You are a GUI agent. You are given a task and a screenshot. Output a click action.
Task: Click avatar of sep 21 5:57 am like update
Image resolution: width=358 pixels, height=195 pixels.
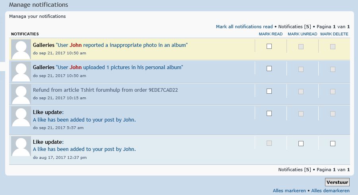tap(21, 116)
